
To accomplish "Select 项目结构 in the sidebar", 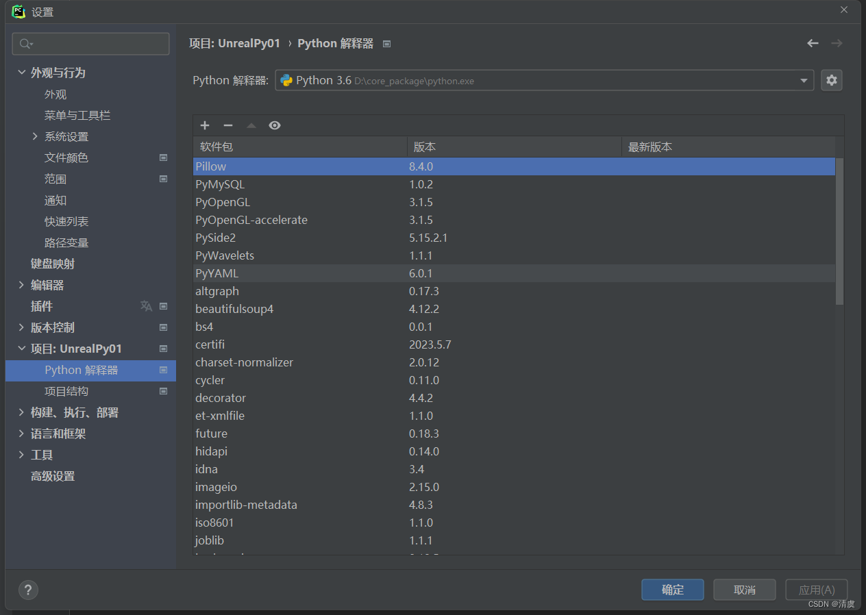I will click(66, 390).
